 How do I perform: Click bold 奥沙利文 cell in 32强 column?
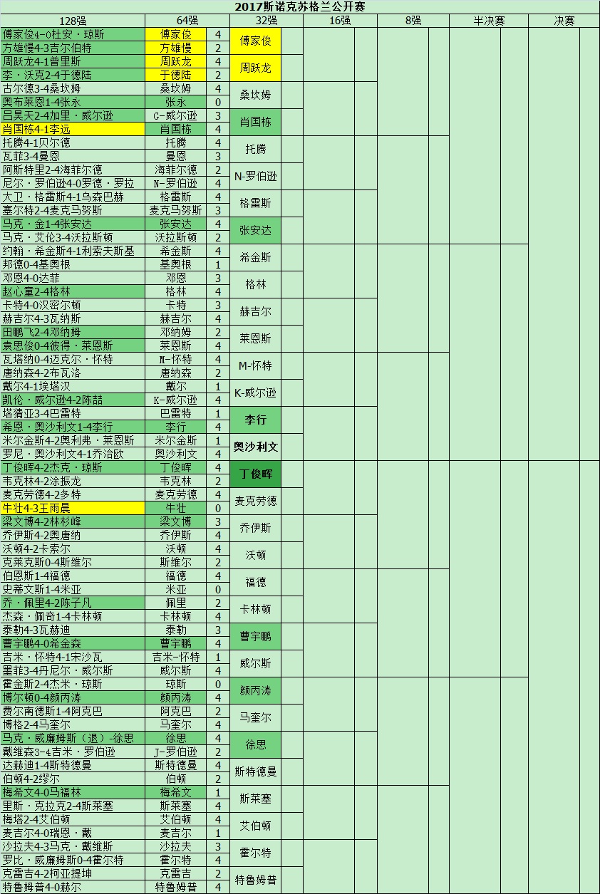point(256,447)
